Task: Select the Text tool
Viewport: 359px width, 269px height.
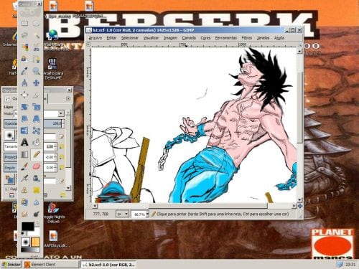Action: [x=24, y=143]
